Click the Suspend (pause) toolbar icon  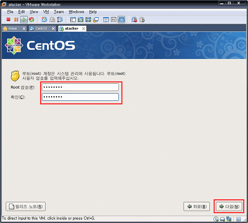tap(16, 20)
